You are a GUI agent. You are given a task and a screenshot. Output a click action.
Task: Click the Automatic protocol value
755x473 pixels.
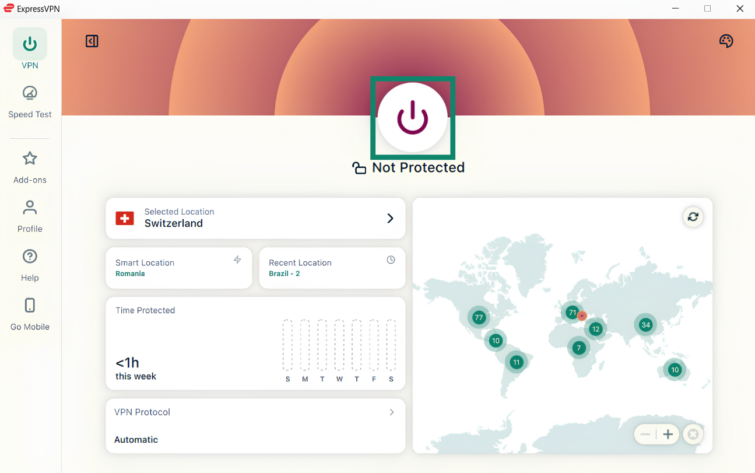click(x=136, y=440)
